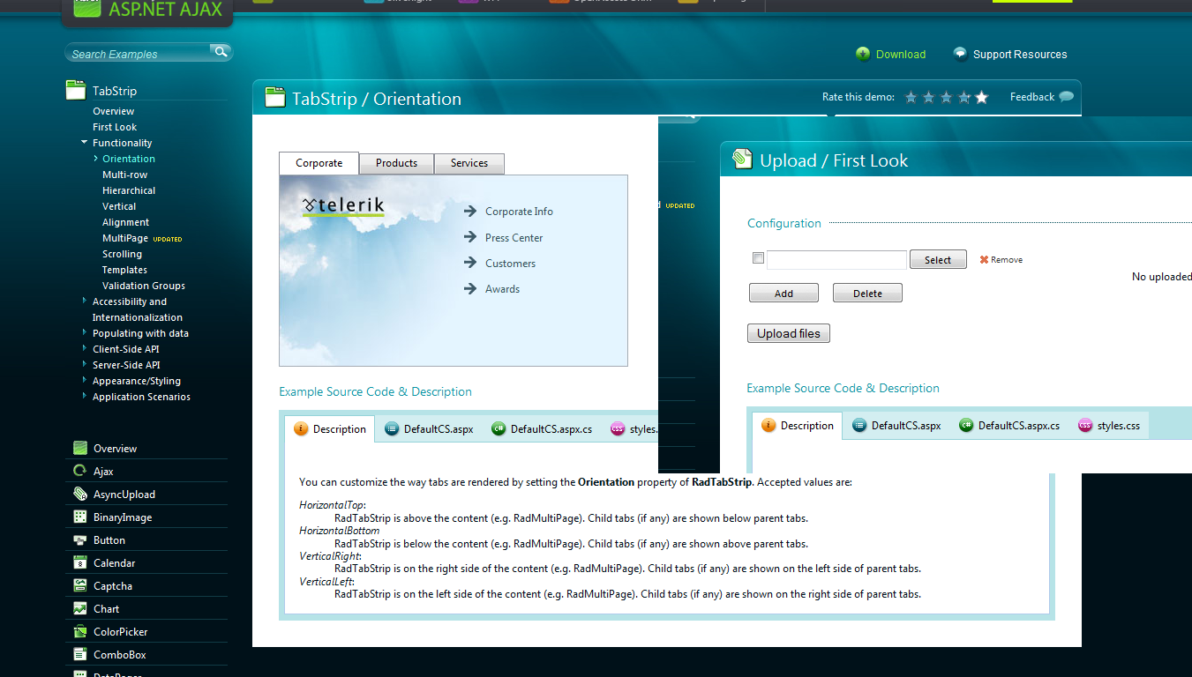The image size is (1192, 677).
Task: Rate this demo with the first star
Action: 911,97
